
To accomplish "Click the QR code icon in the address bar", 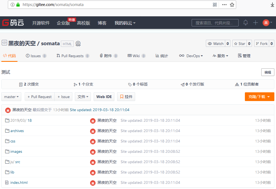I will point(215,5).
